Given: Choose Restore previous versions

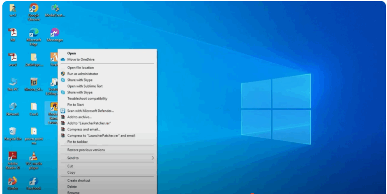Looking at the screenshot, I should click(107, 150).
